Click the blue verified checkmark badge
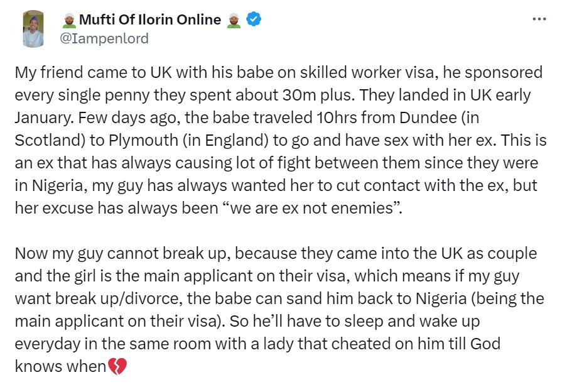 (x=253, y=19)
